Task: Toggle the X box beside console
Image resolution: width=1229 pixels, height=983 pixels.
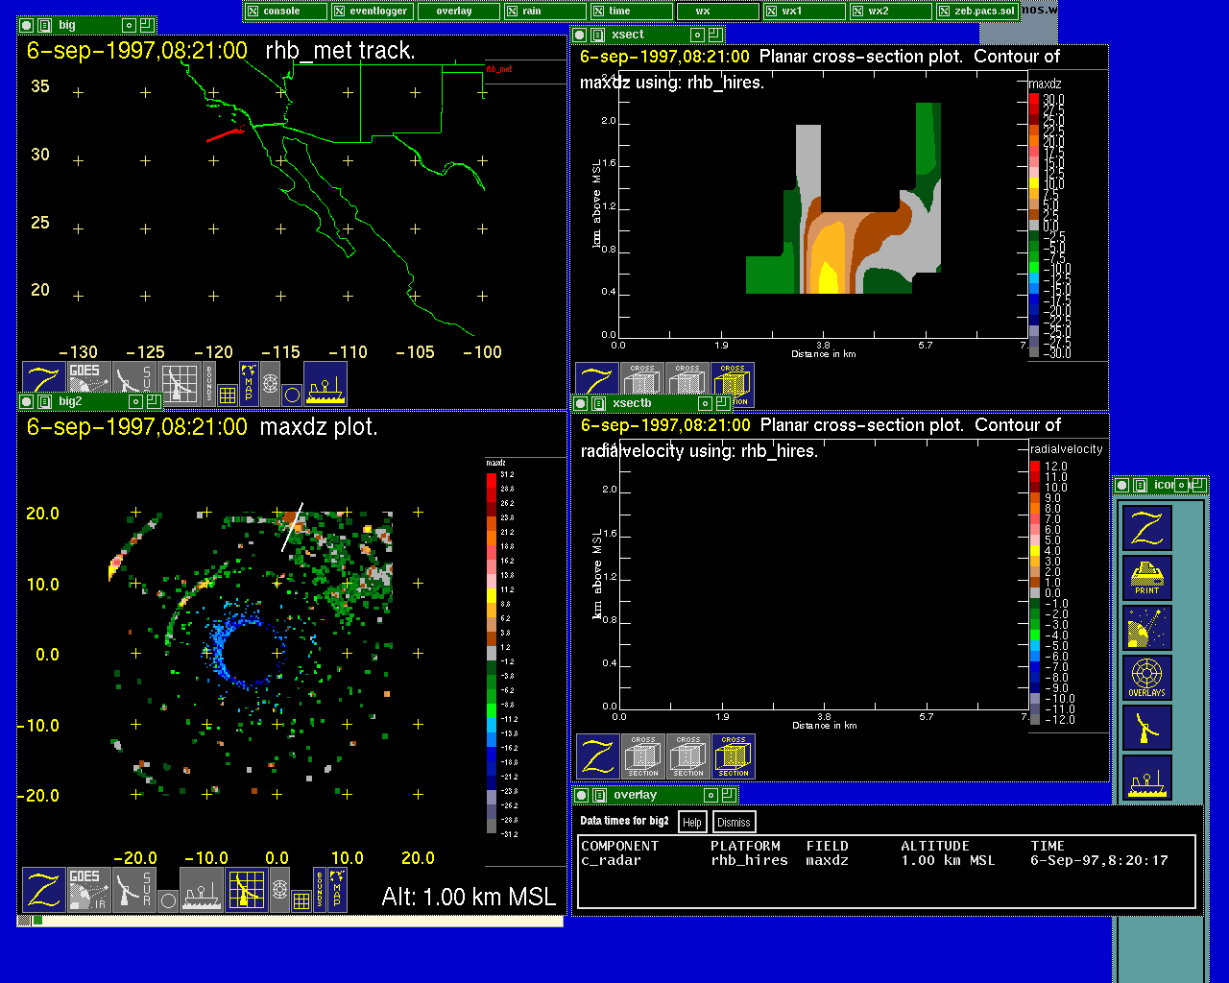Action: click(x=253, y=12)
